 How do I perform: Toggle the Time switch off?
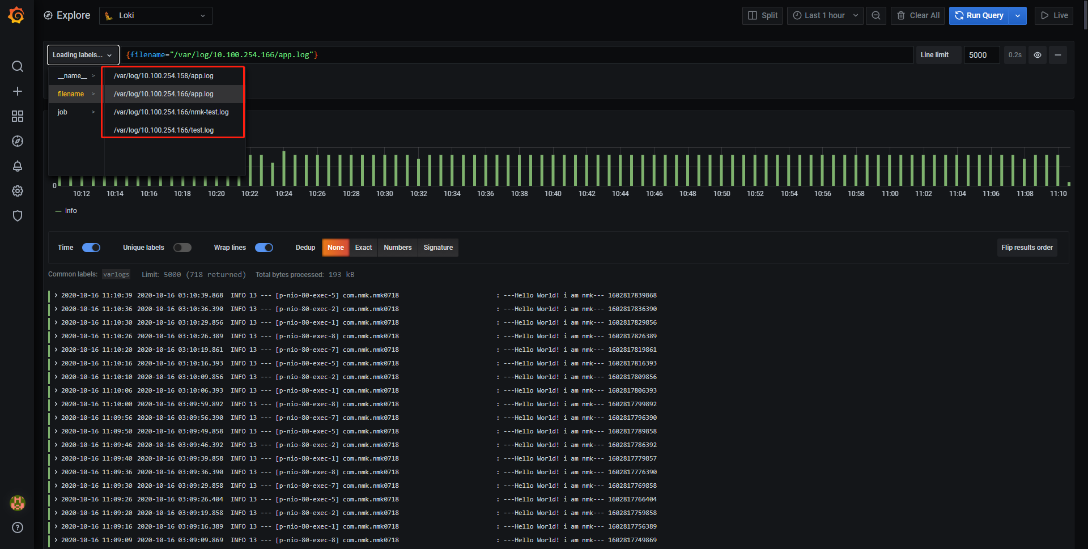91,248
